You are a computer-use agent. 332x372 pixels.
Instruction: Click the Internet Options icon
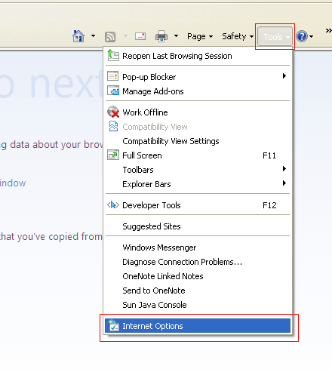[113, 325]
